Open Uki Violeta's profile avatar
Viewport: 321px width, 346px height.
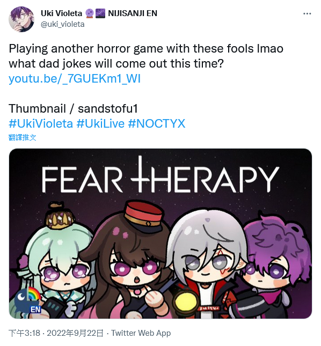[21, 19]
